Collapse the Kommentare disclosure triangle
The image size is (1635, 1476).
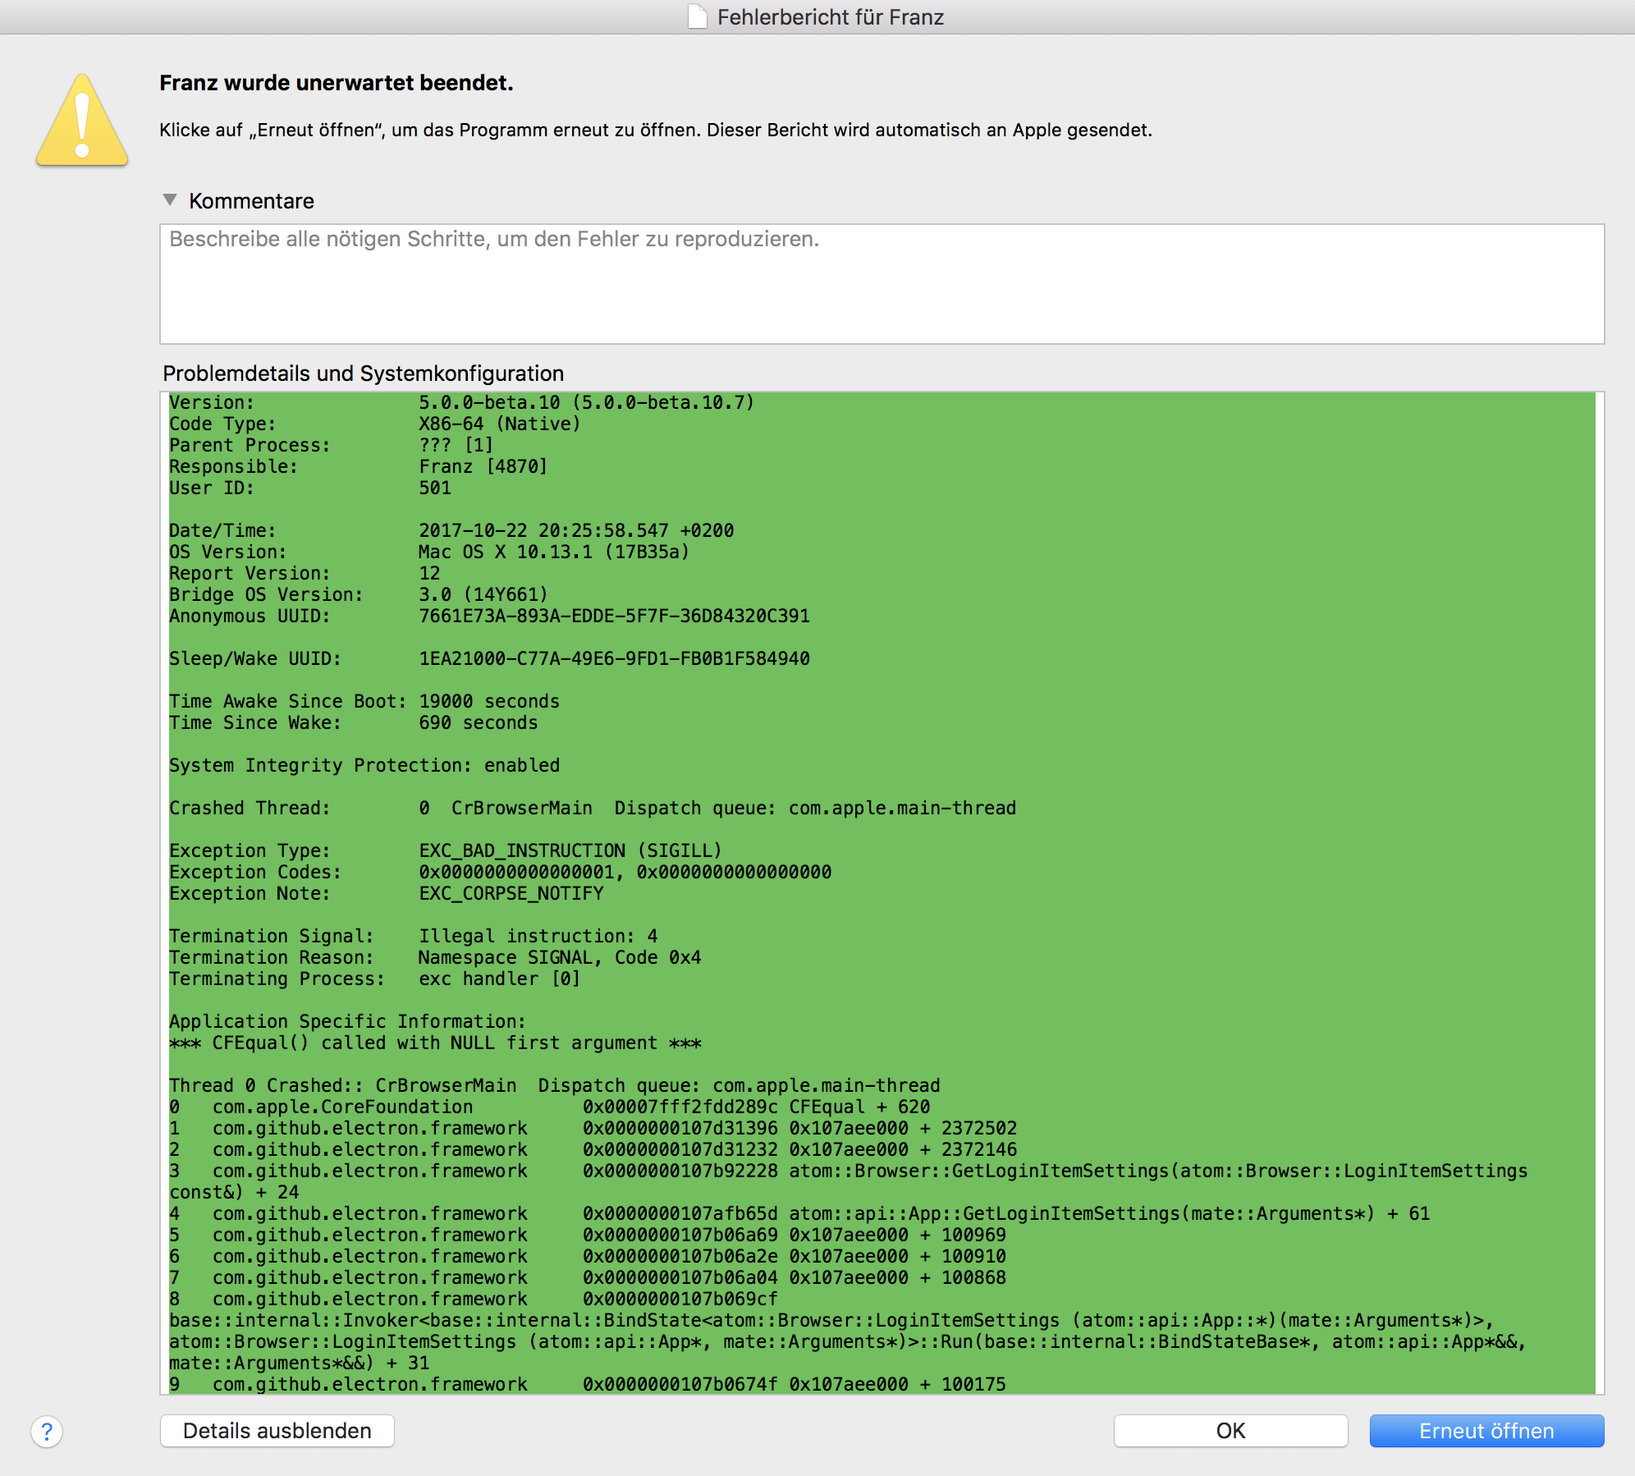[x=171, y=199]
